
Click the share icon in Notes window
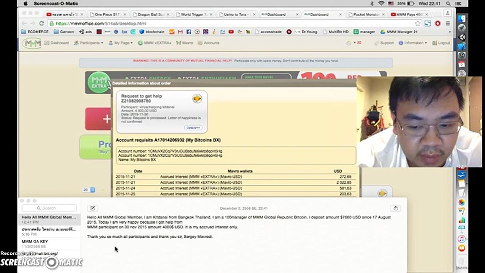pos(395,208)
